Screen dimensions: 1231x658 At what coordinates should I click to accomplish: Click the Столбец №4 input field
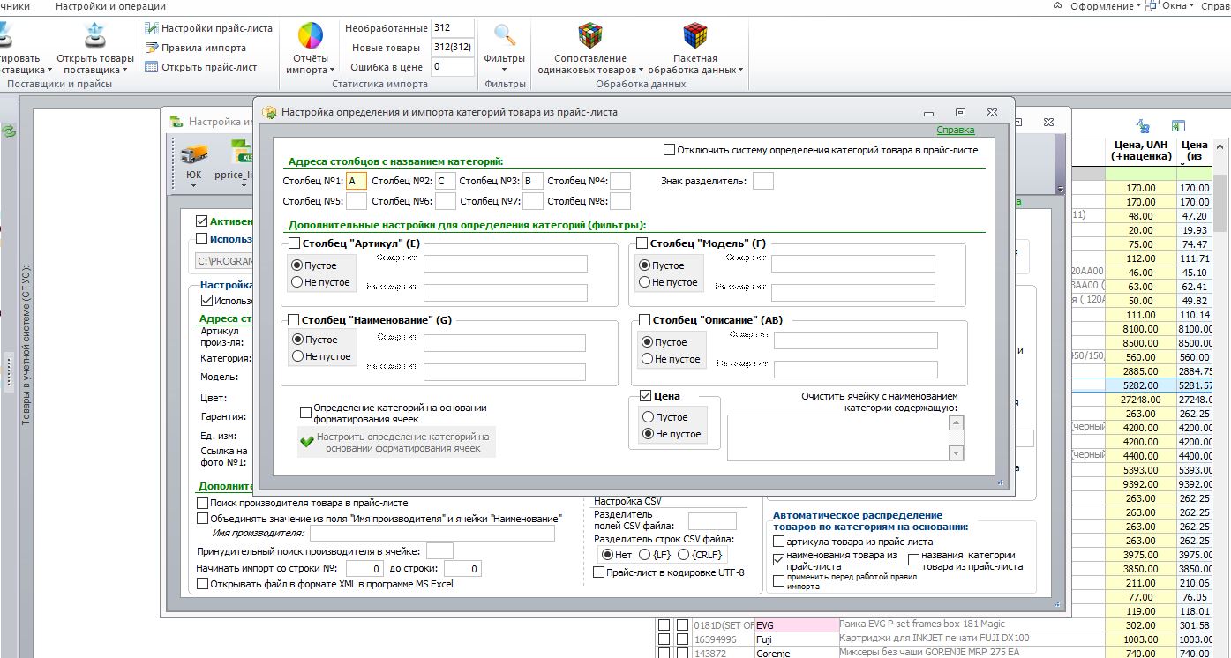tap(621, 181)
